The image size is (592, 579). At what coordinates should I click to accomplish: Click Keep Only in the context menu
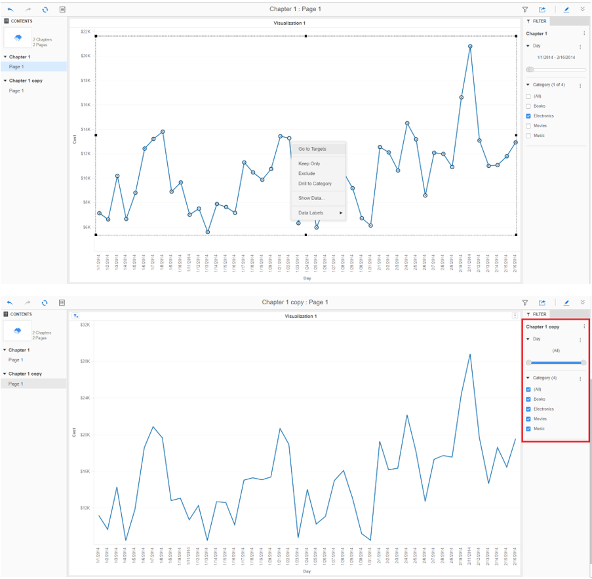[x=309, y=163]
